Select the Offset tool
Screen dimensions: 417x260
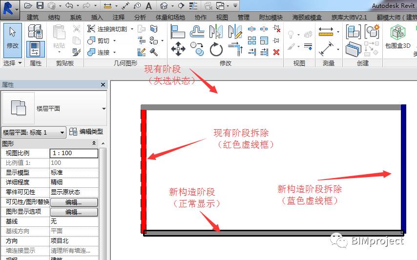coord(197,31)
